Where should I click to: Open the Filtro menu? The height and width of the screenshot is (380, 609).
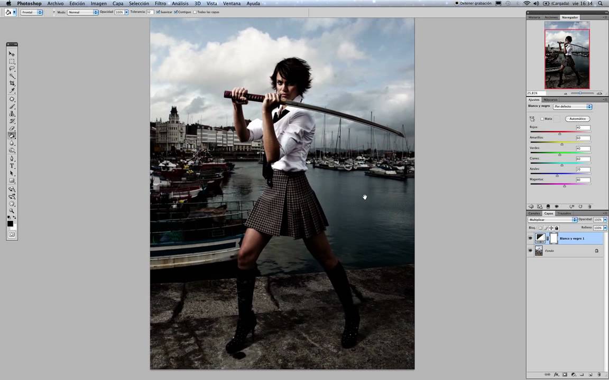point(160,4)
